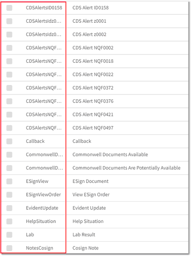Check box for Commonwell Documents Available
Screen dimensions: 191x256
point(9,155)
